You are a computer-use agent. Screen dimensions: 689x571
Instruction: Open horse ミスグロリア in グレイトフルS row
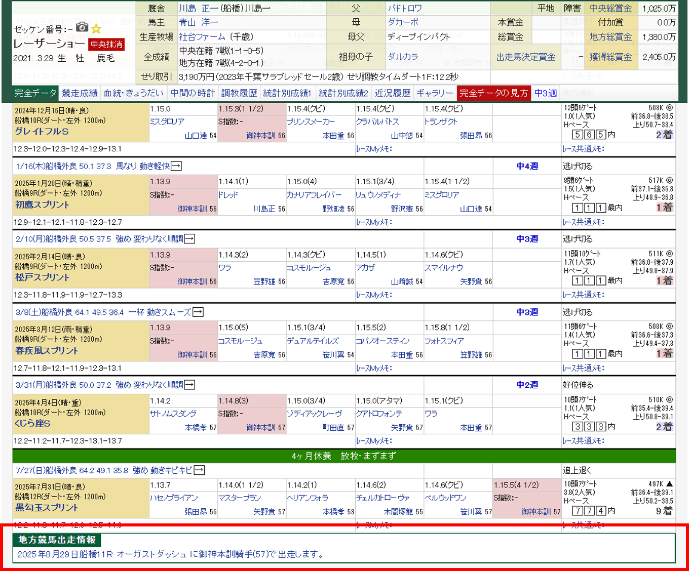tap(167, 122)
